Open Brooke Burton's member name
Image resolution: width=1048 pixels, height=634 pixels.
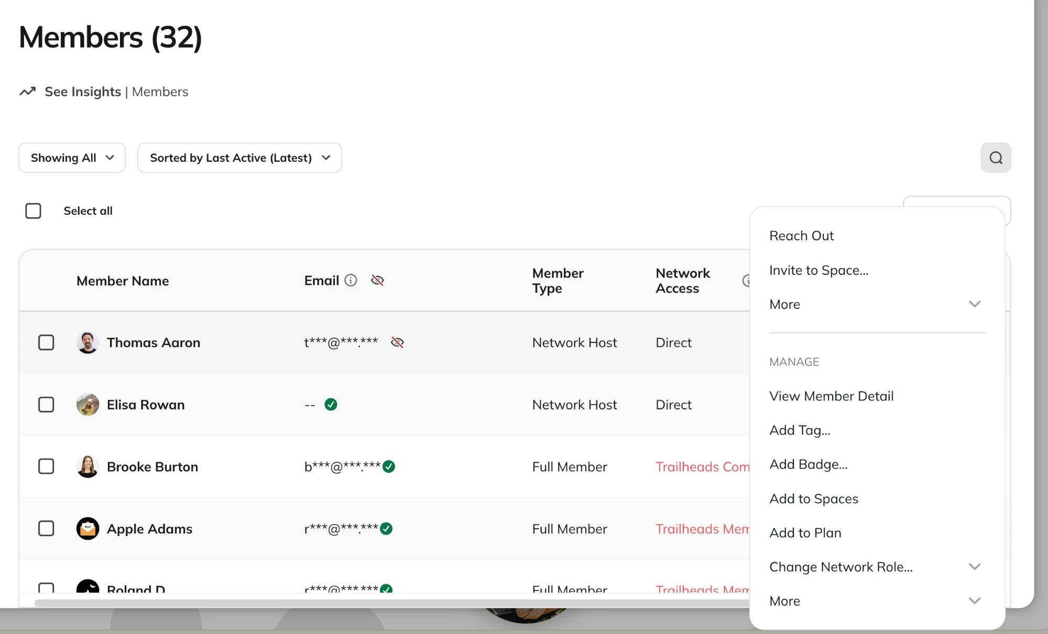(152, 466)
